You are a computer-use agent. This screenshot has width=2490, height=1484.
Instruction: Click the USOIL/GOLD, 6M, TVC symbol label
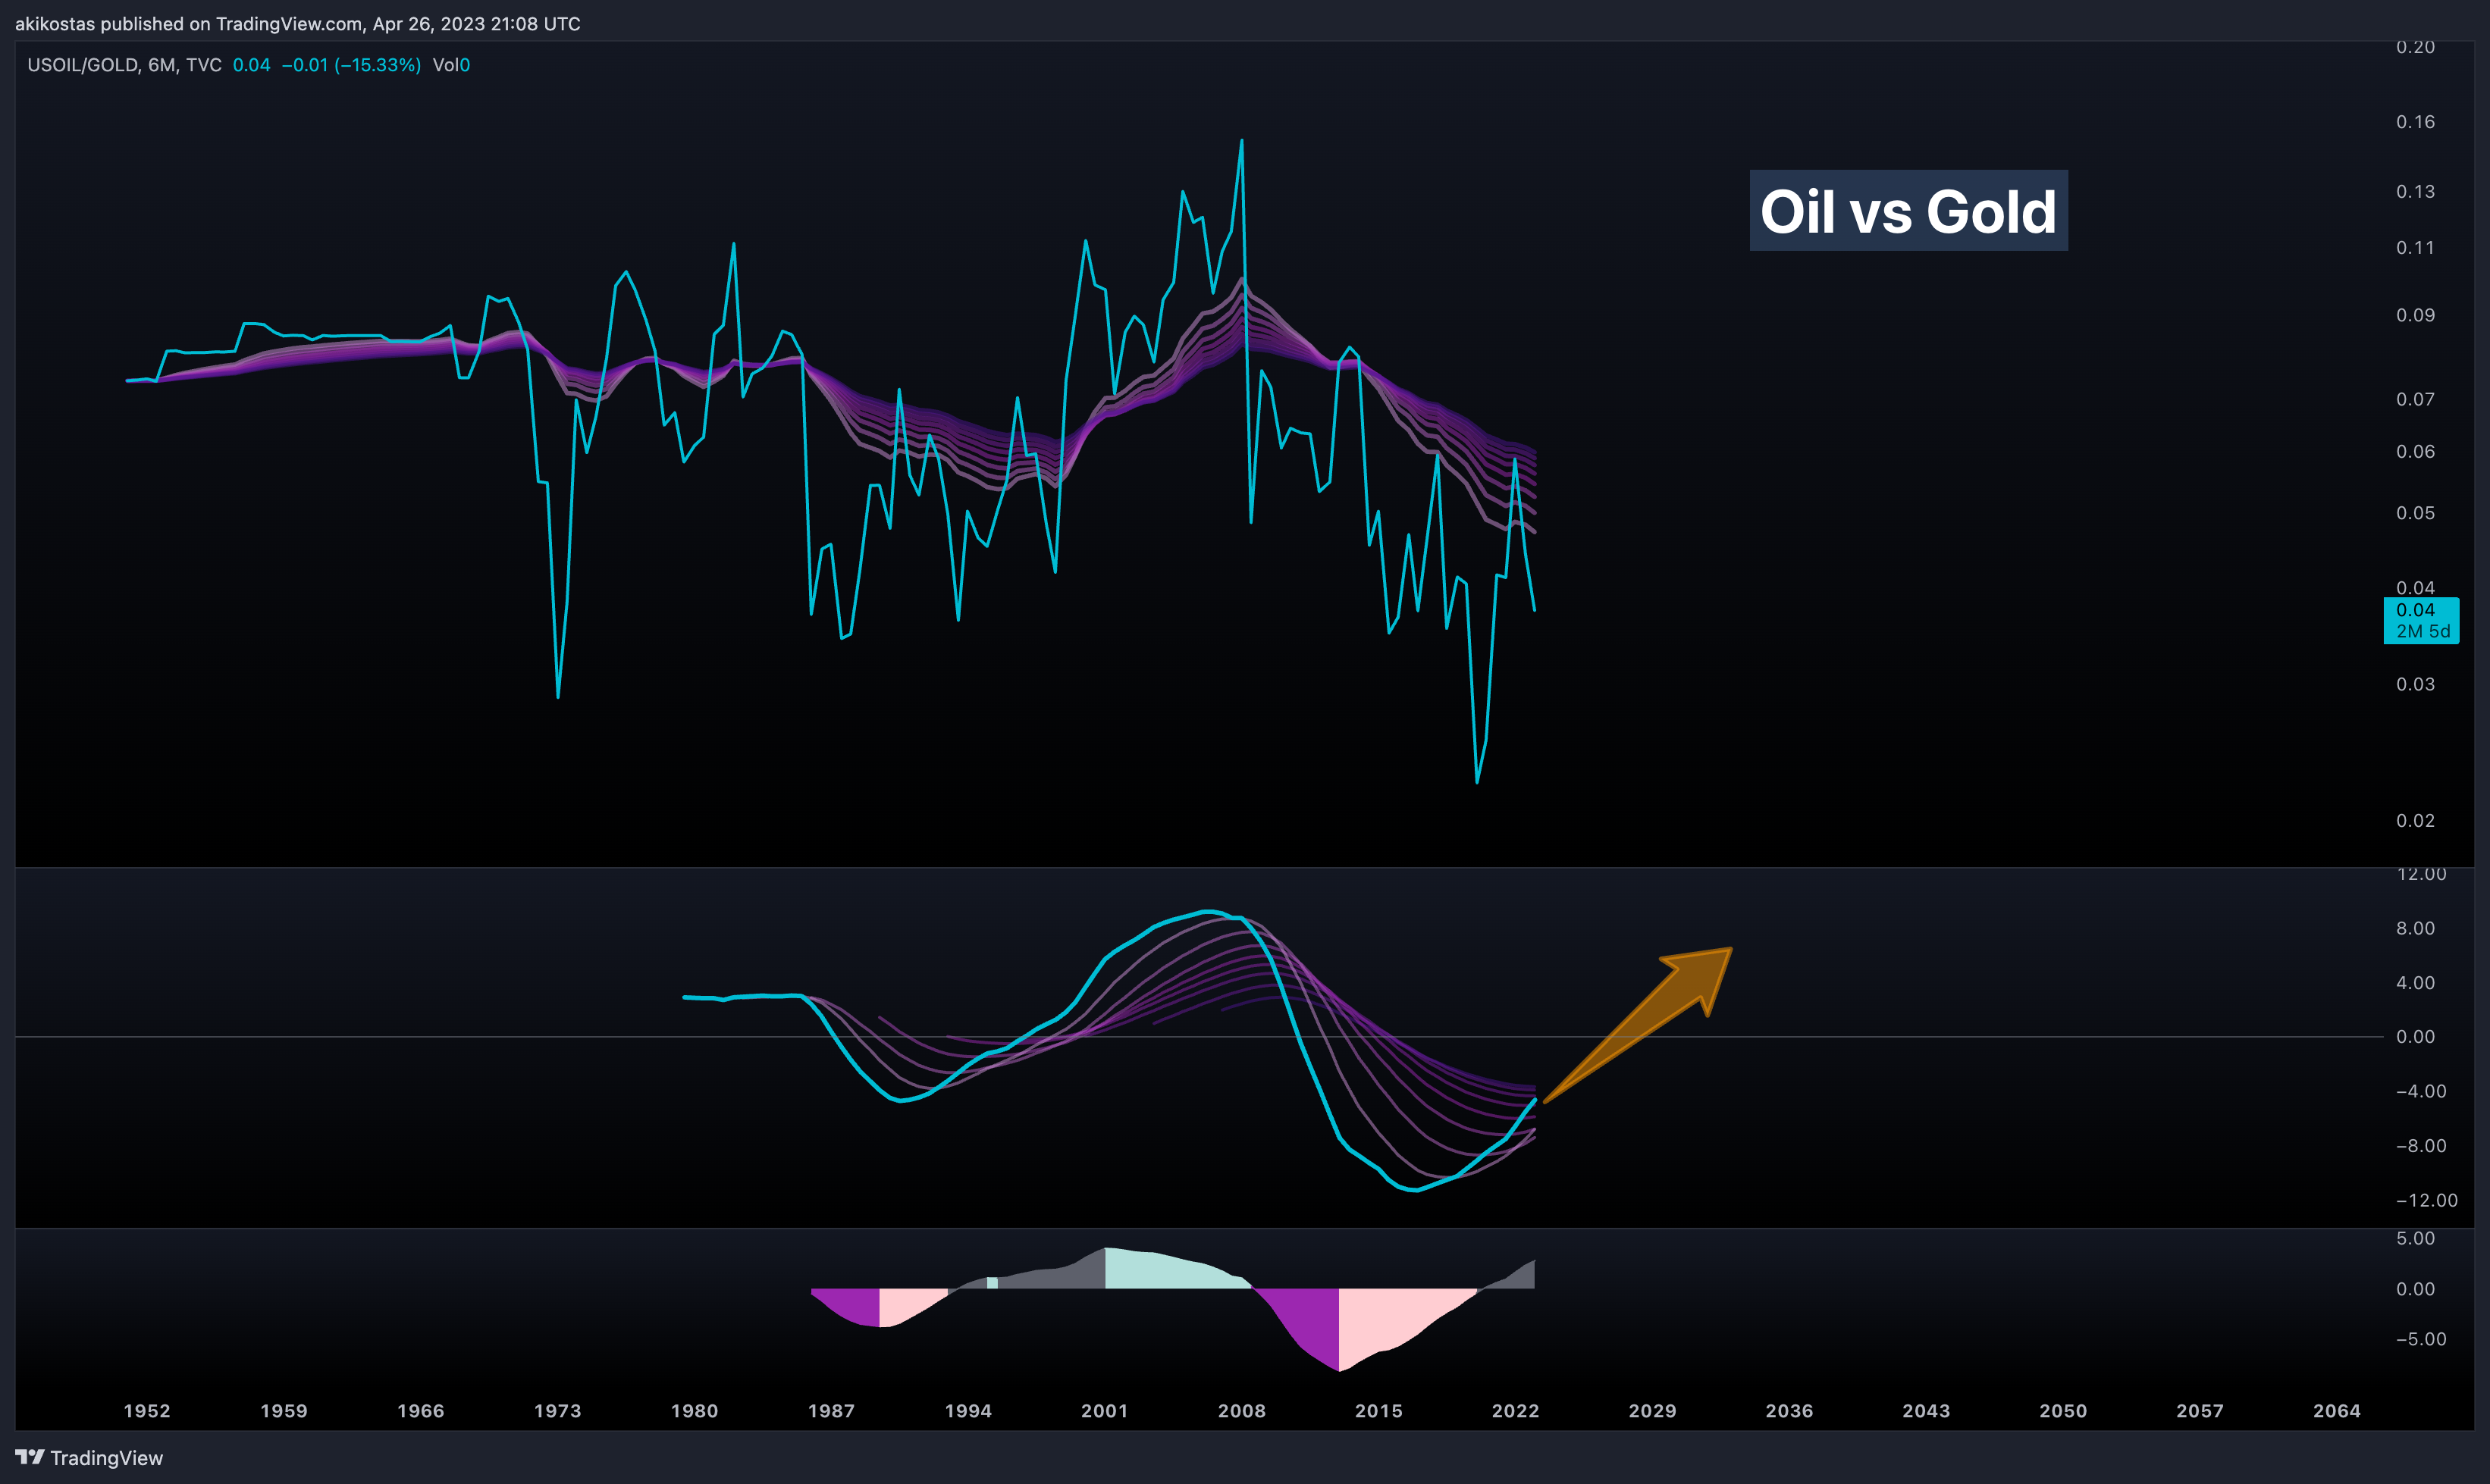(124, 65)
